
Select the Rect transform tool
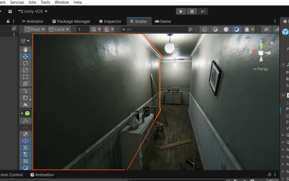pos(25,77)
